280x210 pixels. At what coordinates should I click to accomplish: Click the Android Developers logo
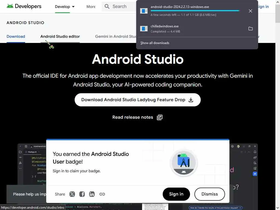pyautogui.click(x=24, y=6)
